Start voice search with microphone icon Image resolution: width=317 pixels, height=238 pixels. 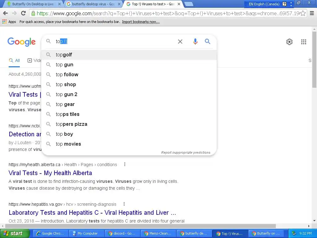pos(195,42)
